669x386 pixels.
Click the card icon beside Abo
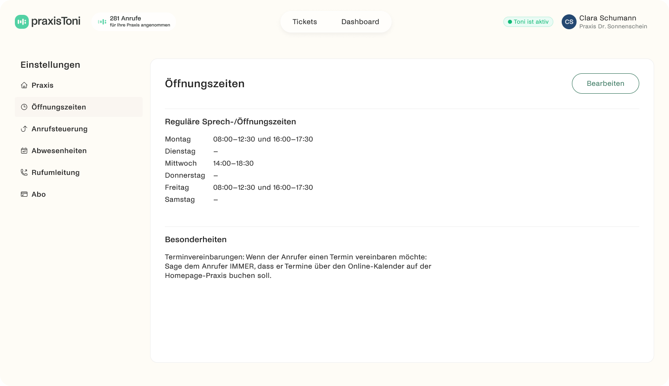(24, 194)
